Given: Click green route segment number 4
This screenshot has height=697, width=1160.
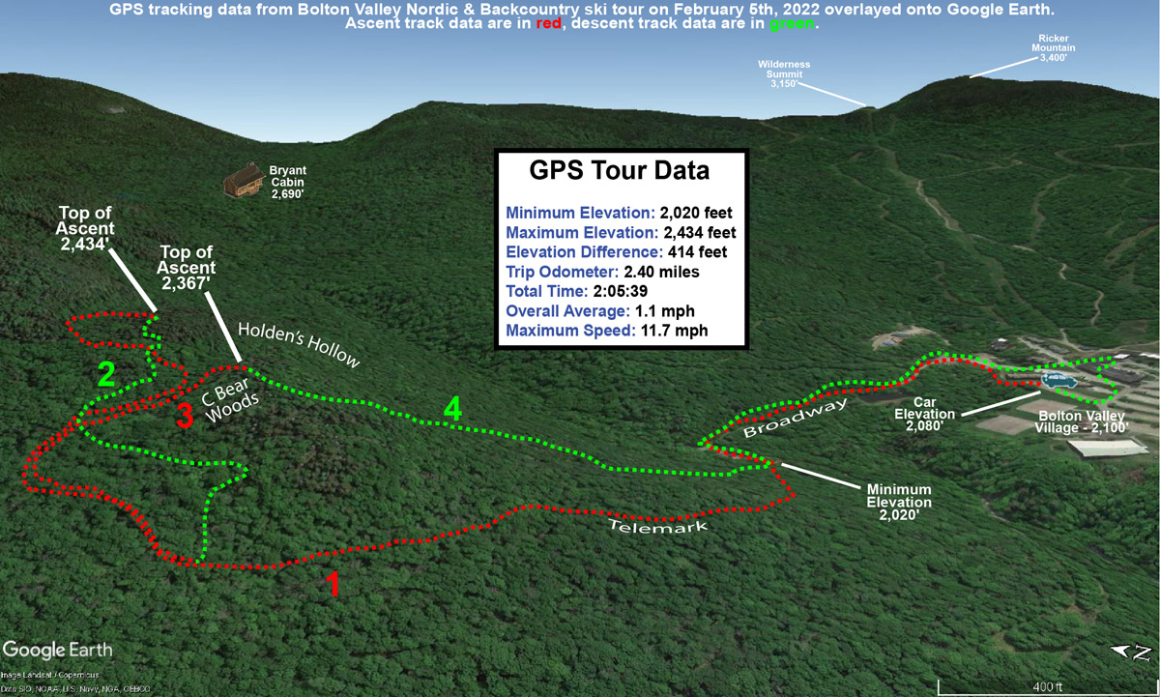Looking at the screenshot, I should tap(451, 409).
